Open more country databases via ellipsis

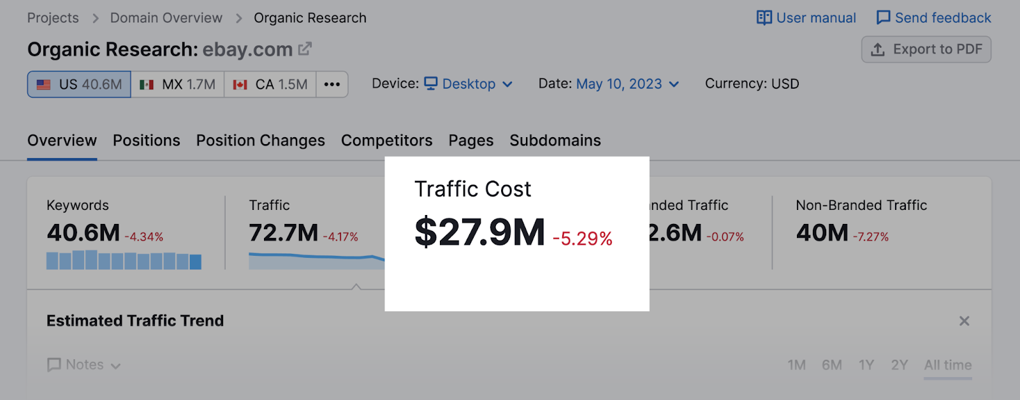click(332, 84)
